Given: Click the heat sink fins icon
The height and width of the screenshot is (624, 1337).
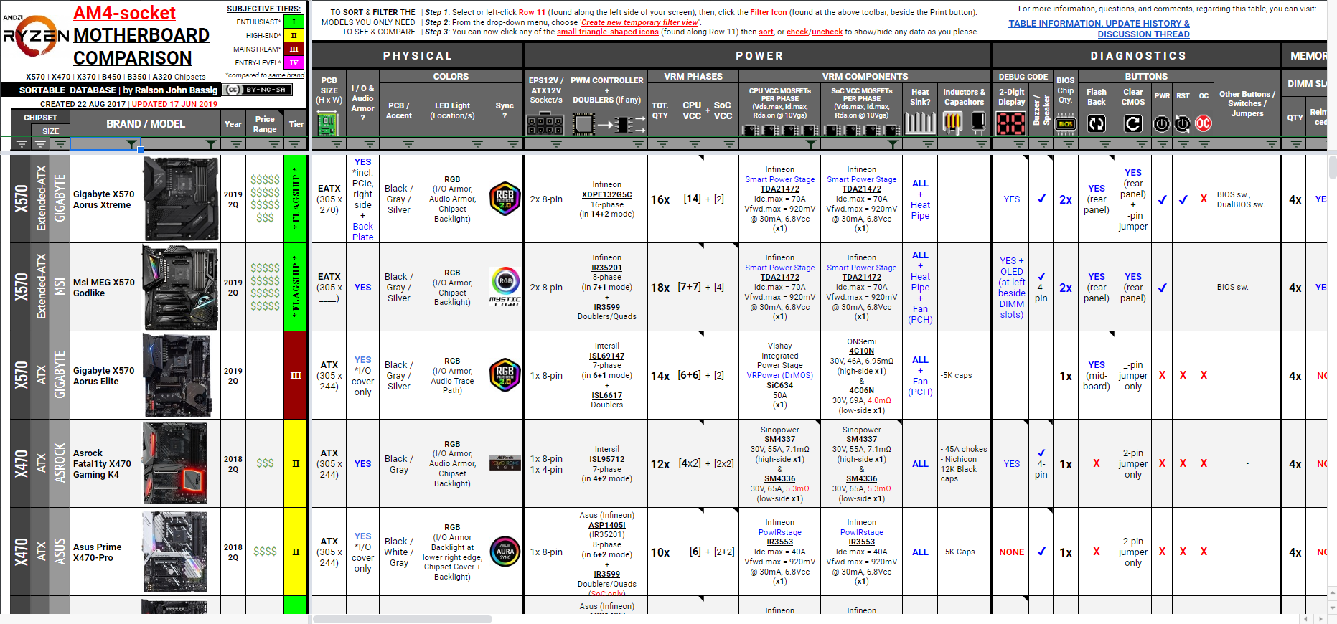Looking at the screenshot, I should tap(920, 123).
